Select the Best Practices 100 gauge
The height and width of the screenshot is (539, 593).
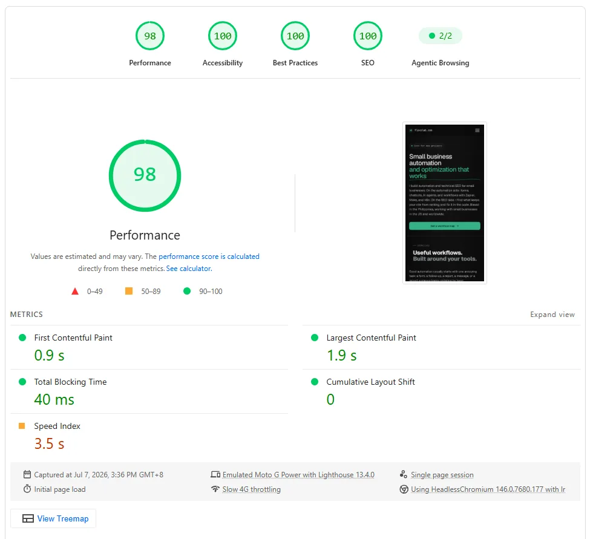click(x=295, y=36)
